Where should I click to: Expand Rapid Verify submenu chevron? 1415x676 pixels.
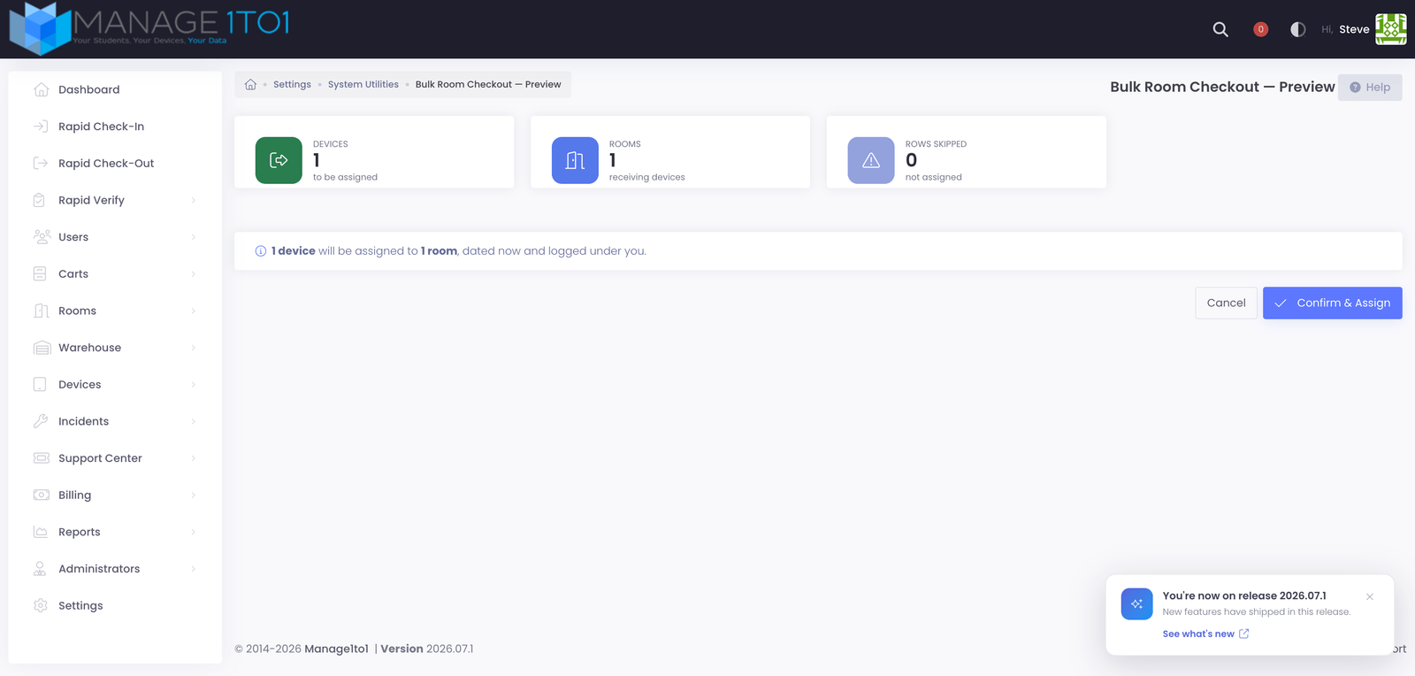click(x=193, y=200)
